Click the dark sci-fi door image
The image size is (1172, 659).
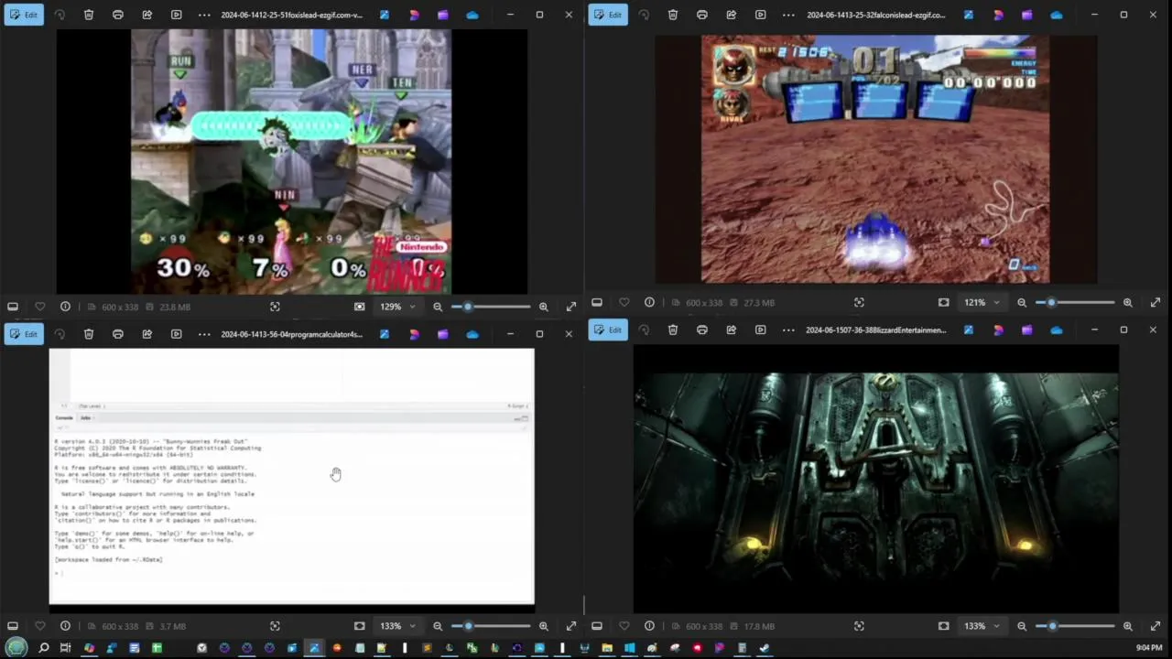point(875,479)
